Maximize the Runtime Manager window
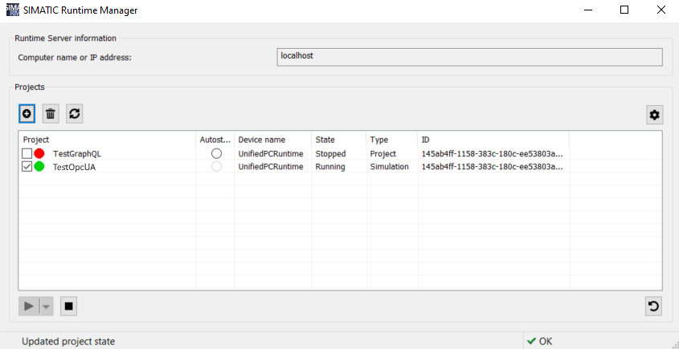The image size is (679, 349). pyautogui.click(x=624, y=10)
